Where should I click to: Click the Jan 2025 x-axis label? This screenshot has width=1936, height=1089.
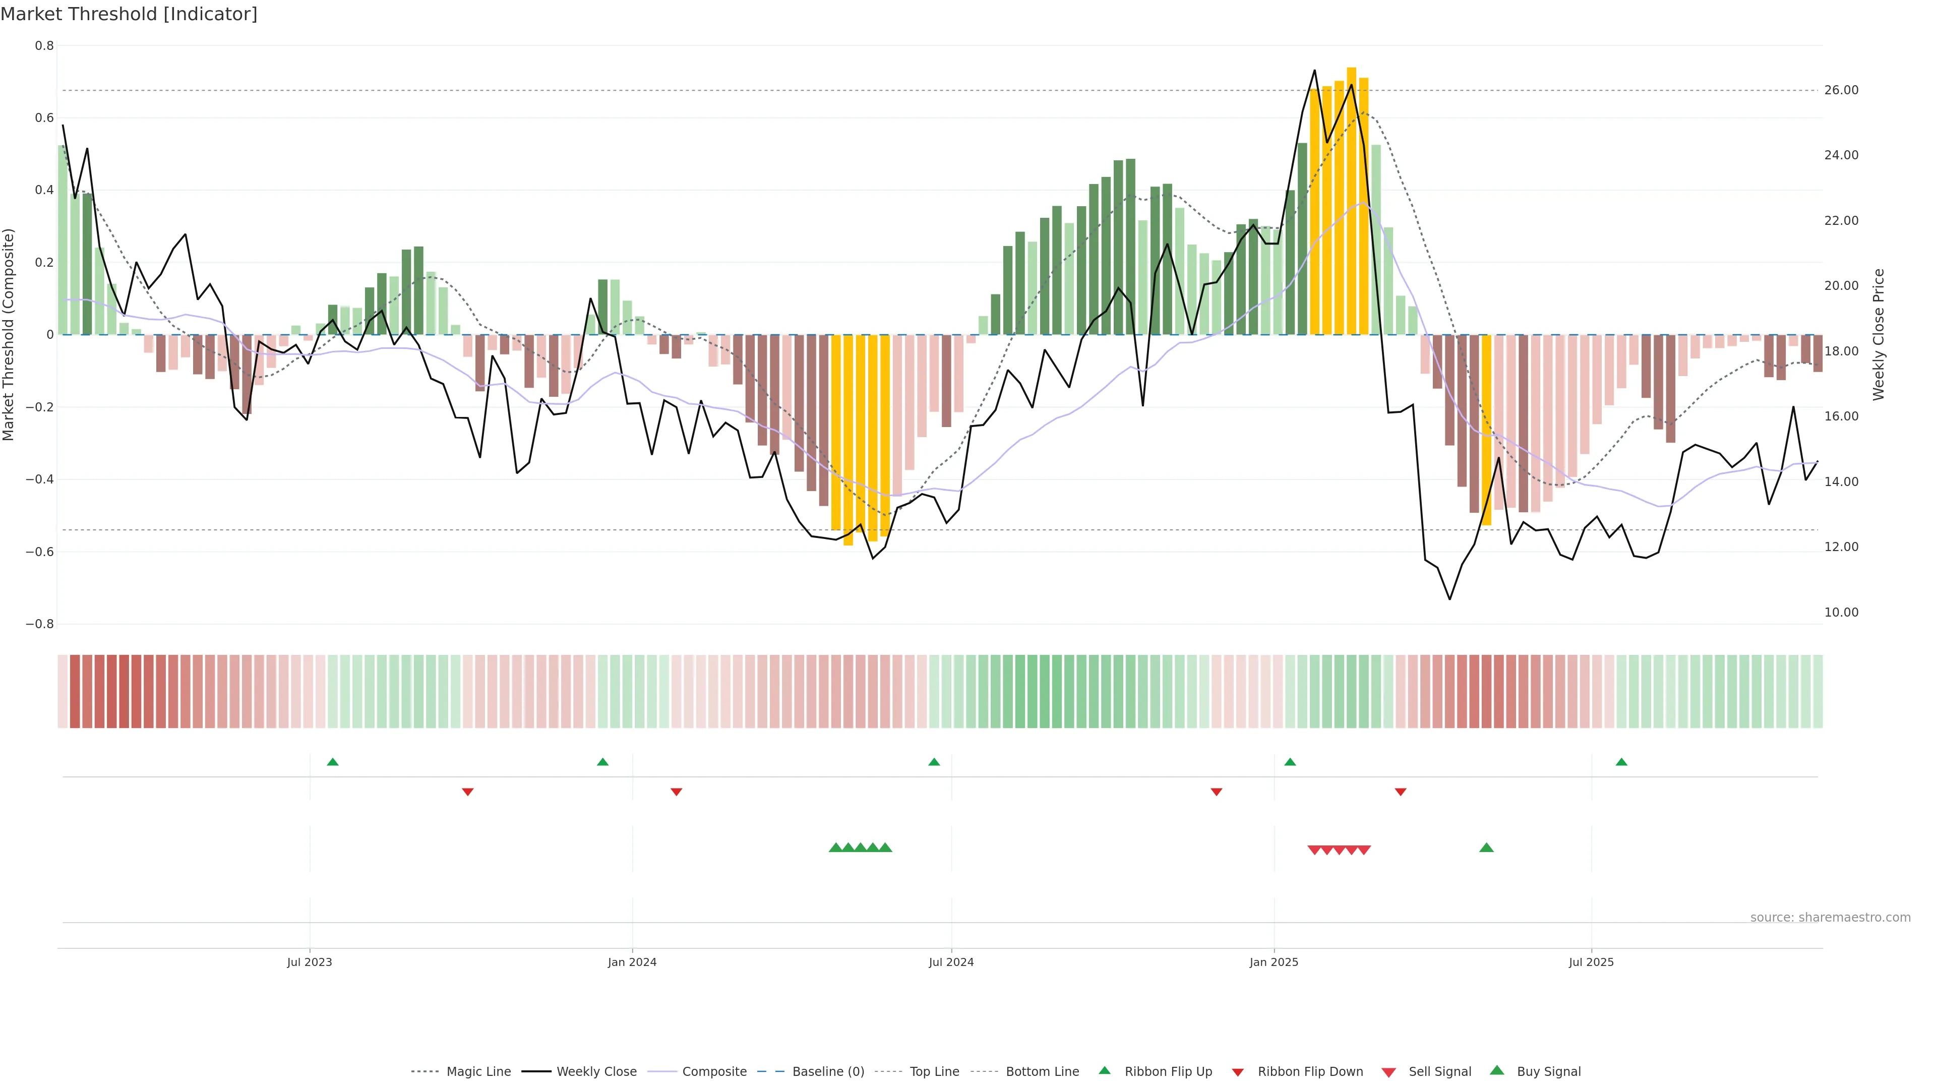1274,962
